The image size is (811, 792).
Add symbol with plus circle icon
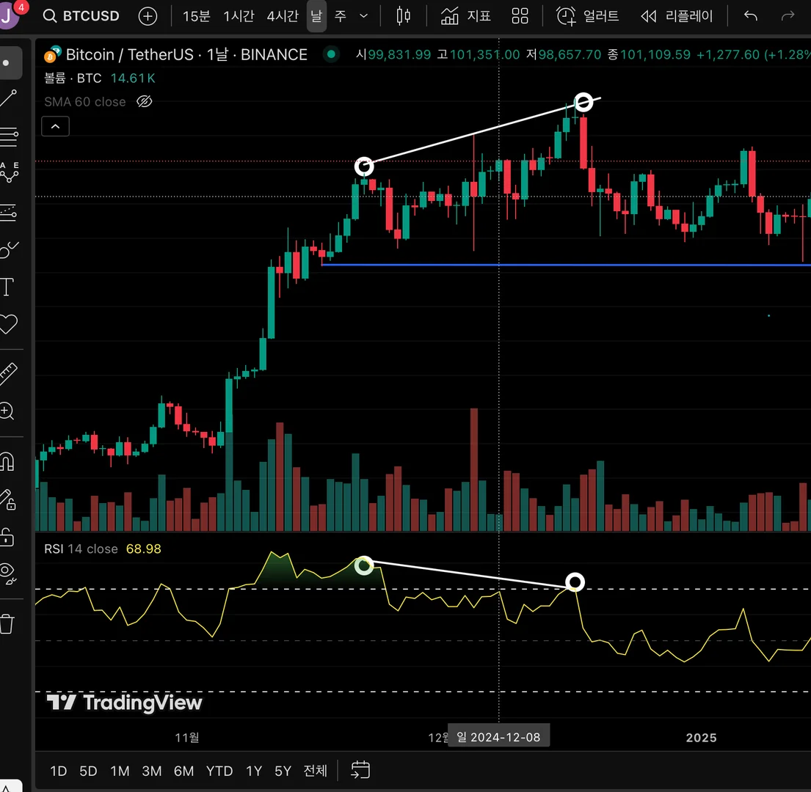(x=148, y=16)
